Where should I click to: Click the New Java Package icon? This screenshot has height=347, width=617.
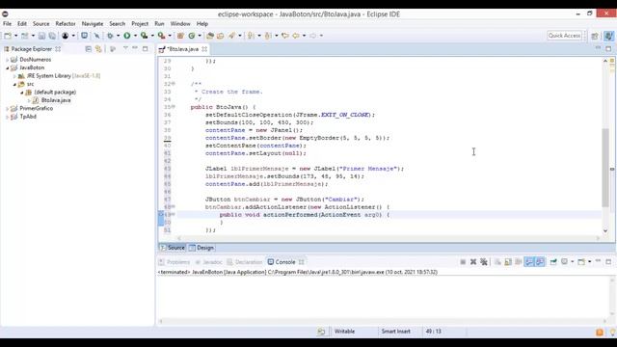(180, 36)
